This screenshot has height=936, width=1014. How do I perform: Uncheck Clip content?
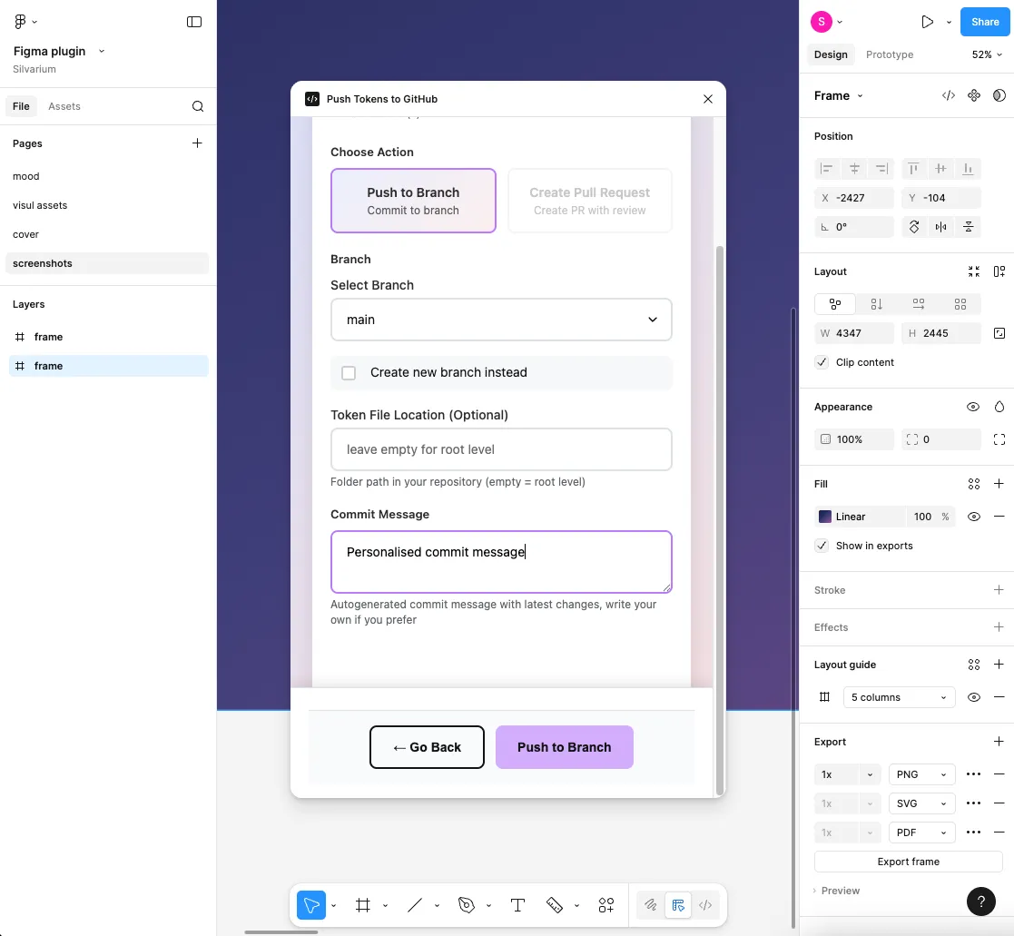[821, 361]
